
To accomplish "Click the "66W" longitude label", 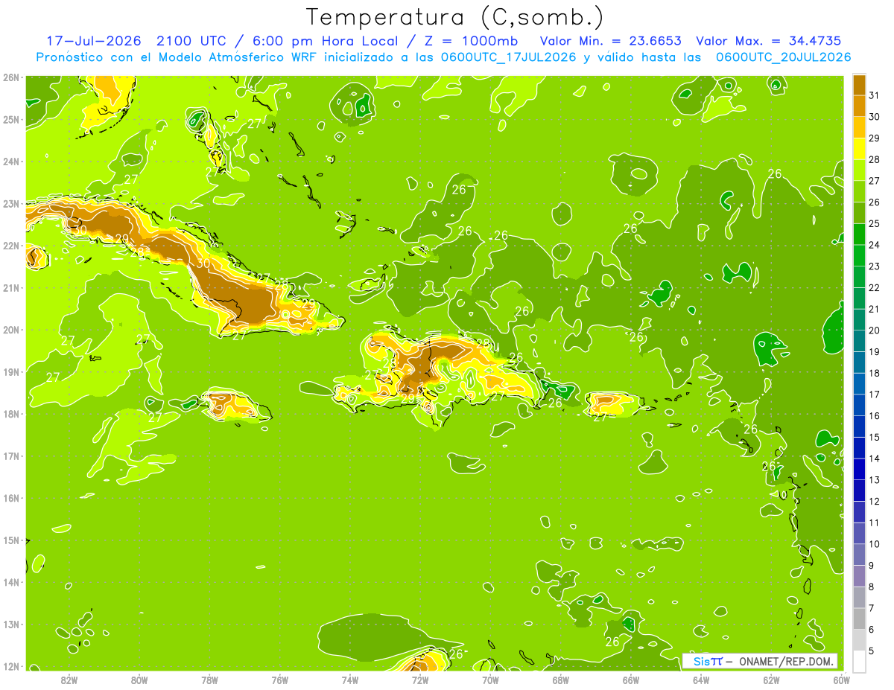I will tap(631, 679).
